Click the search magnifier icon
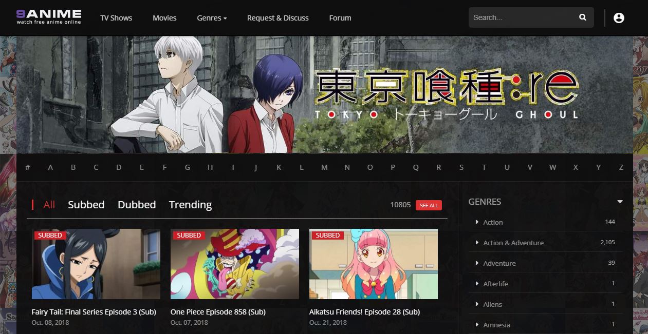This screenshot has height=334, width=648. (583, 17)
